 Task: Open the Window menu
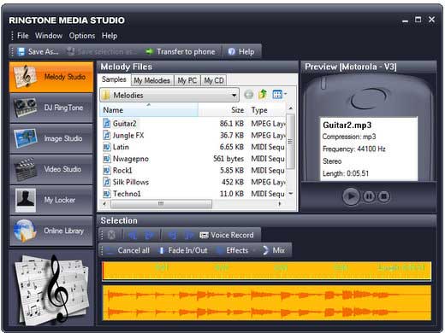pyautogui.click(x=49, y=36)
